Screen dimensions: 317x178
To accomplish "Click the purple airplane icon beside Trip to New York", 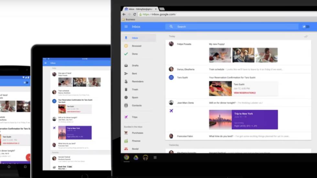I will 171,111.
